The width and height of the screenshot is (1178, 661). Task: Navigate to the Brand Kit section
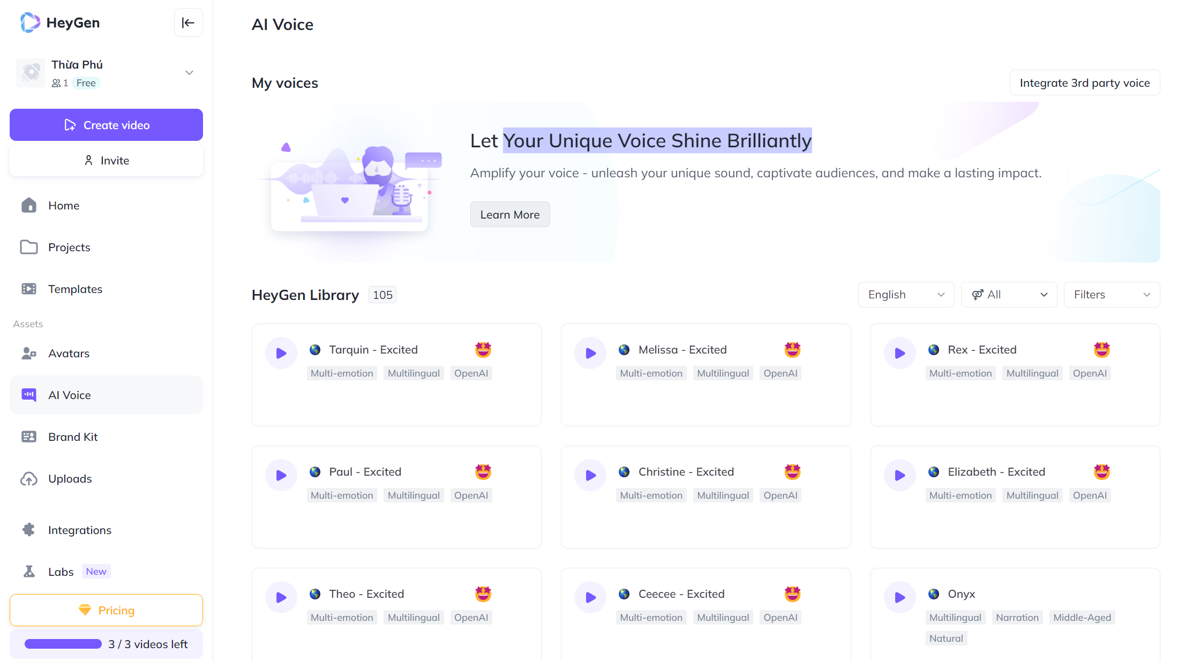(73, 436)
